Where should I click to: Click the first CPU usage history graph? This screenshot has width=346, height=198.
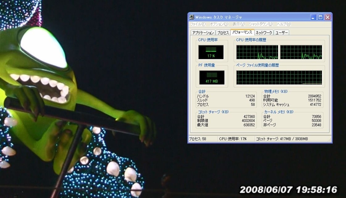(x=257, y=52)
